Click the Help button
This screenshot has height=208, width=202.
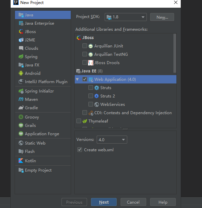coord(163,202)
